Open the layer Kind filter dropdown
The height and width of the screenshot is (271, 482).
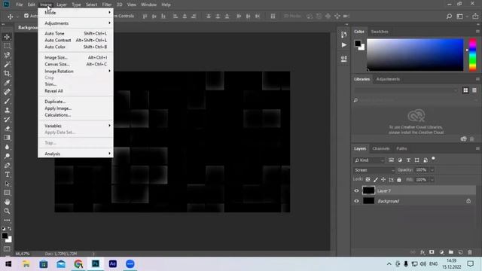[369, 160]
